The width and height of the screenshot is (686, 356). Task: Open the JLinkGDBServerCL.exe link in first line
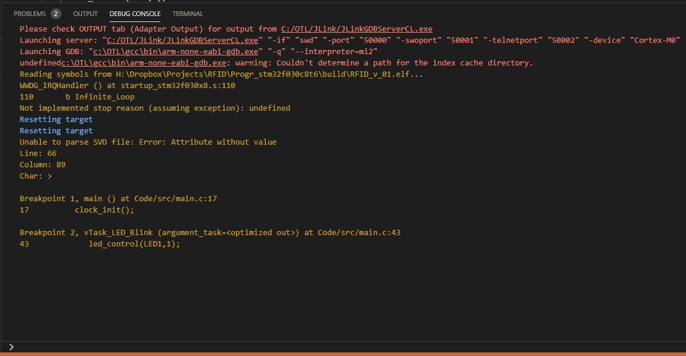(356, 29)
